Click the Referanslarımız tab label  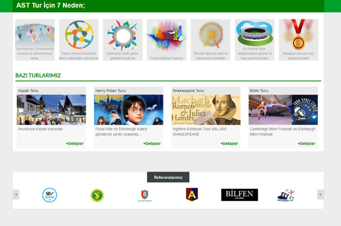168,177
